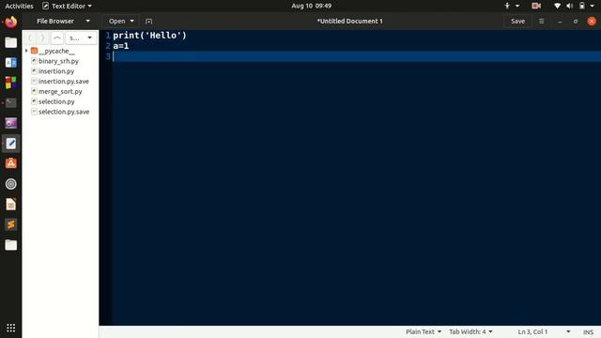Launch LibreOffice Writer from the dock

point(10,63)
